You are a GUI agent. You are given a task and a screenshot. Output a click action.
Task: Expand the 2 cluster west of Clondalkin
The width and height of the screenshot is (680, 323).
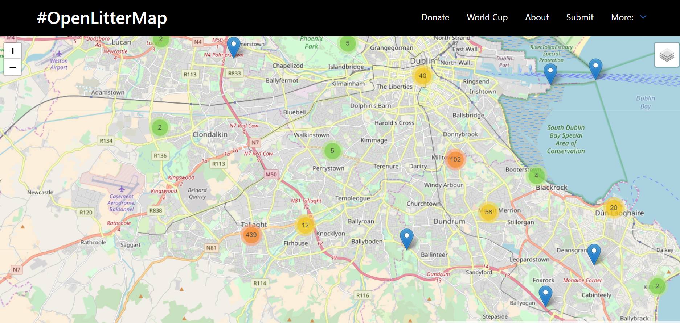click(x=160, y=127)
